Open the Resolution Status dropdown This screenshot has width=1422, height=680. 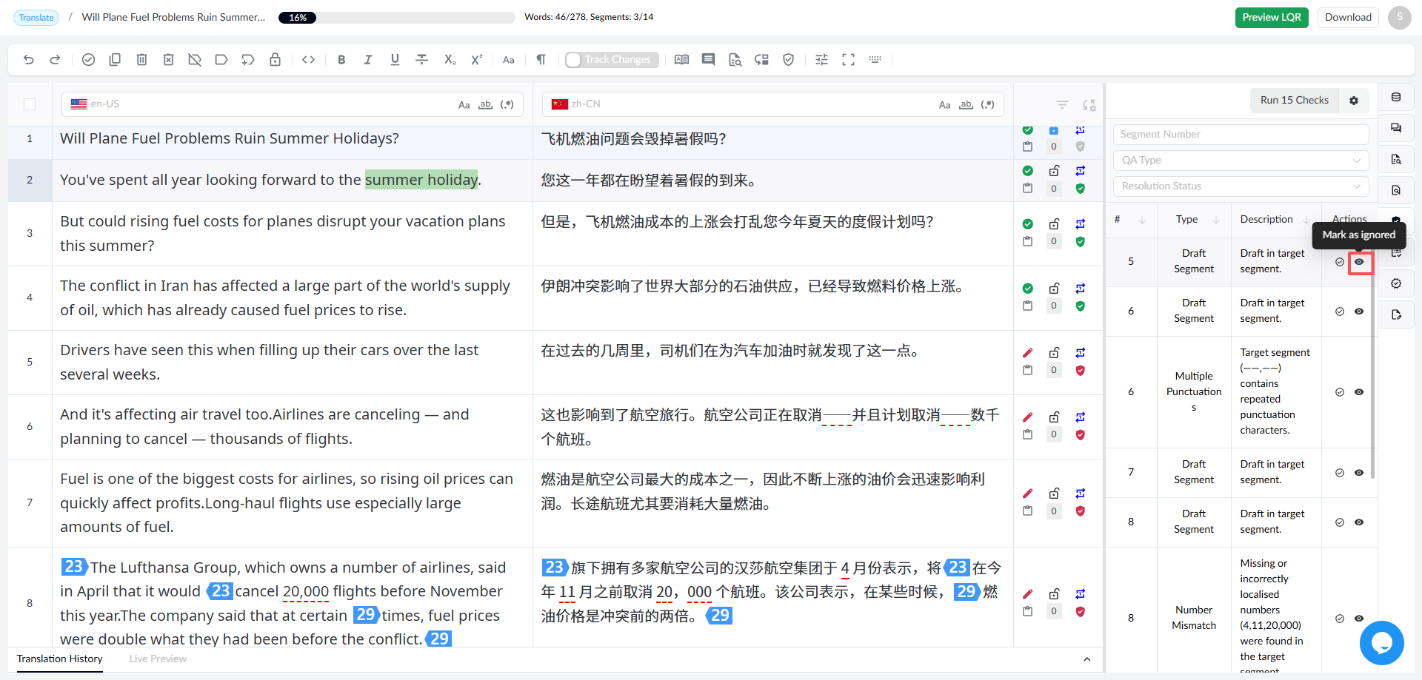pos(1241,186)
